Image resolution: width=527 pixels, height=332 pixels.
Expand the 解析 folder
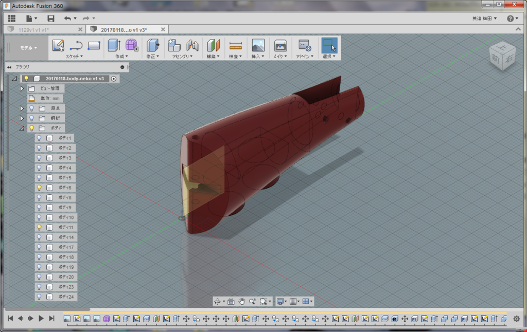(22, 118)
